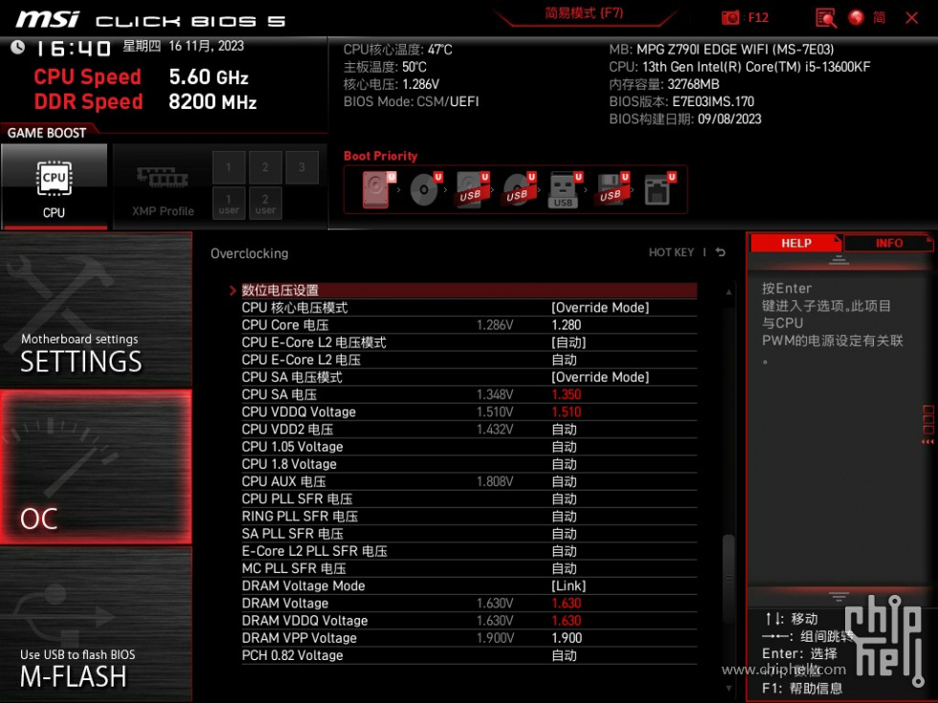Image resolution: width=938 pixels, height=703 pixels.
Task: Click the USB hard drive boot icon
Action: coord(473,189)
